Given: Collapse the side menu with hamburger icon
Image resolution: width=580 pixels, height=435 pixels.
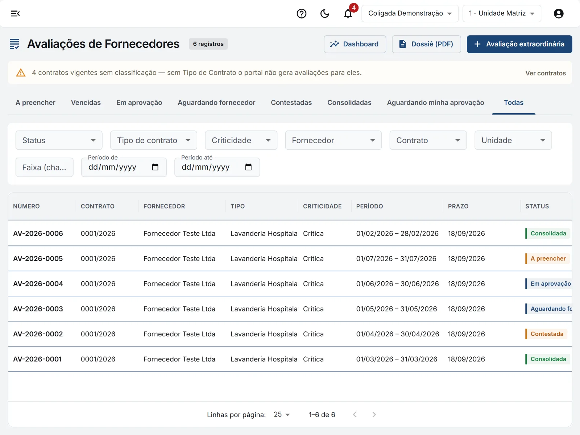Looking at the screenshot, I should coord(15,13).
